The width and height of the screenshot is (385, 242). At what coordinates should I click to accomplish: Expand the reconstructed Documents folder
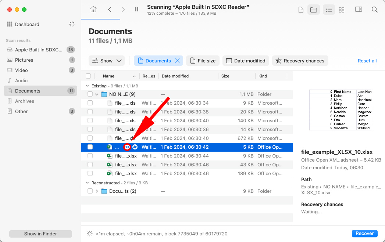point(96,191)
